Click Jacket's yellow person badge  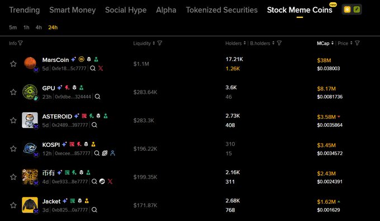(x=87, y=201)
